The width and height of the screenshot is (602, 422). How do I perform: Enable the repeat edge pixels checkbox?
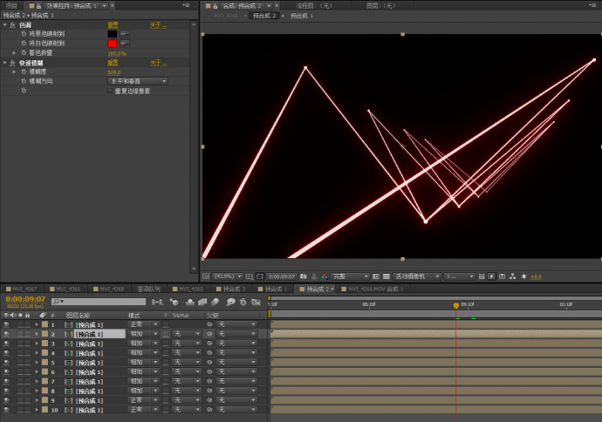109,91
